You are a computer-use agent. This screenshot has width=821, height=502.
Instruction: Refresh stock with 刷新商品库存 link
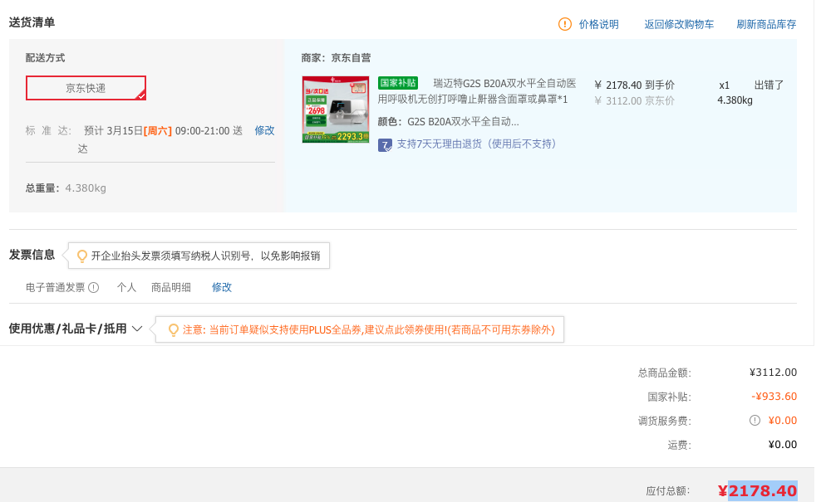click(766, 24)
